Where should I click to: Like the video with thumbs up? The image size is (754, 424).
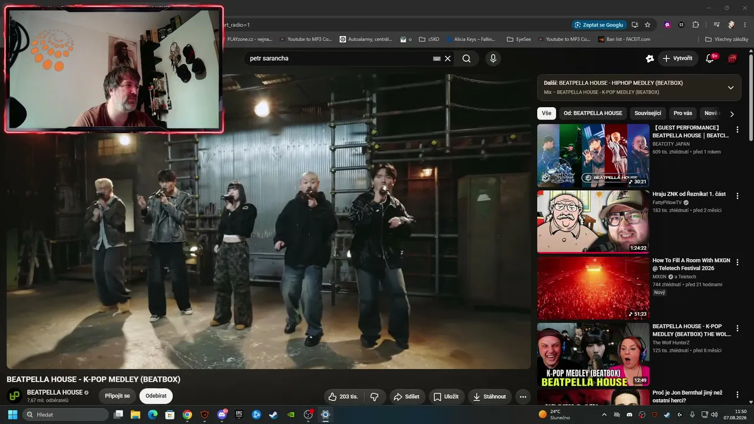(x=343, y=396)
